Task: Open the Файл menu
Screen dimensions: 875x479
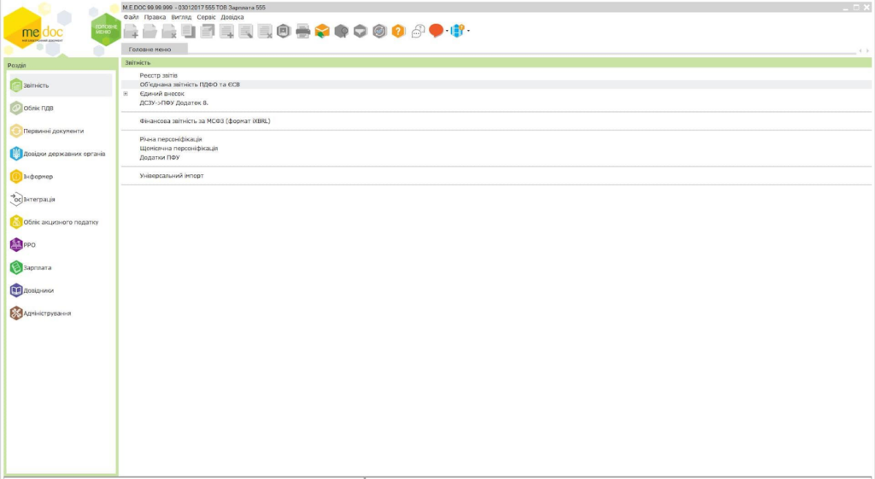Action: tap(131, 17)
